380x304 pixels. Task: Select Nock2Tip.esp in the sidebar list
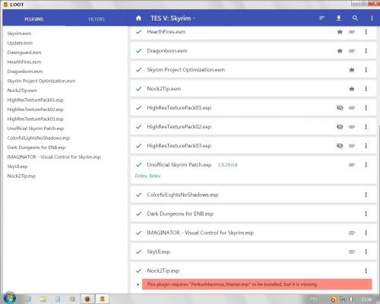point(21,176)
